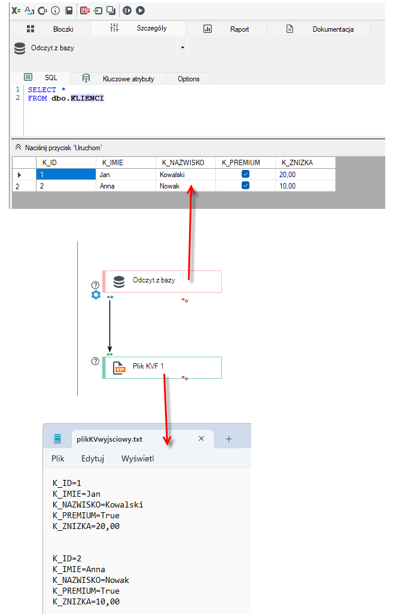Click the text lines icon beside SQL tab
393x614 pixels.
pyautogui.click(x=28, y=77)
